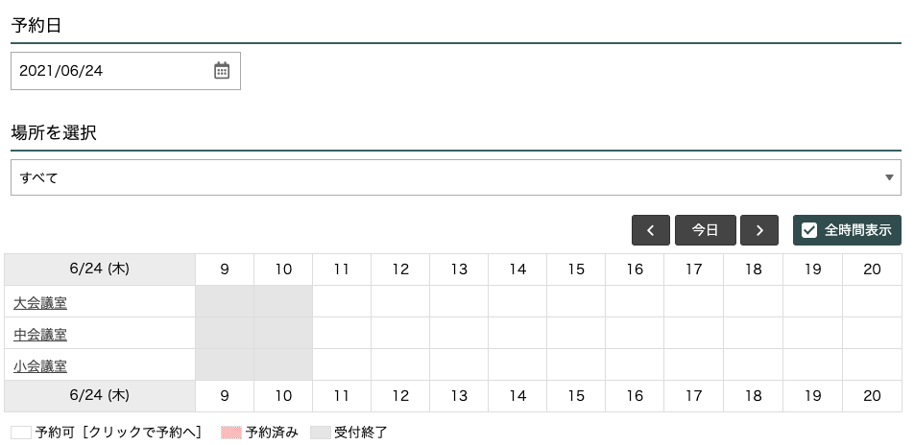Select the 小会議室 19 o'clock cell
This screenshot has width=914, height=445.
pos(812,364)
